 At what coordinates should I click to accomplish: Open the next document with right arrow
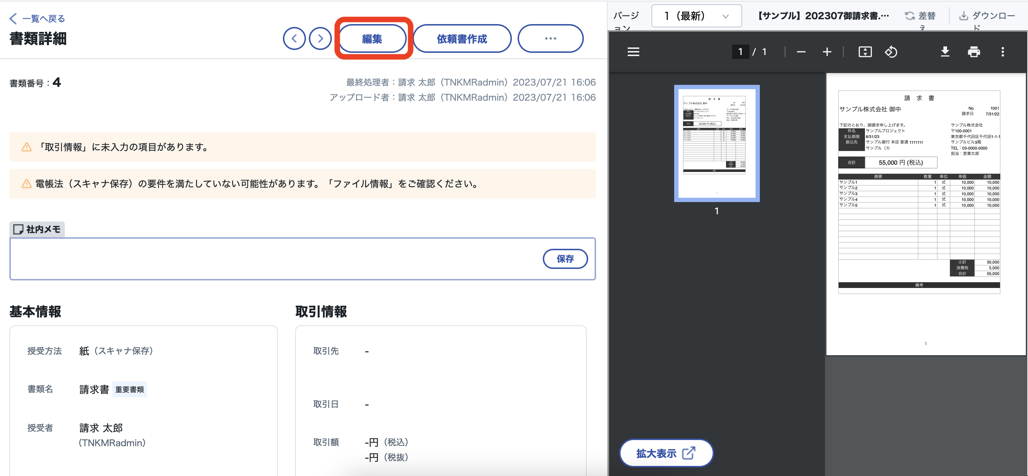click(320, 39)
